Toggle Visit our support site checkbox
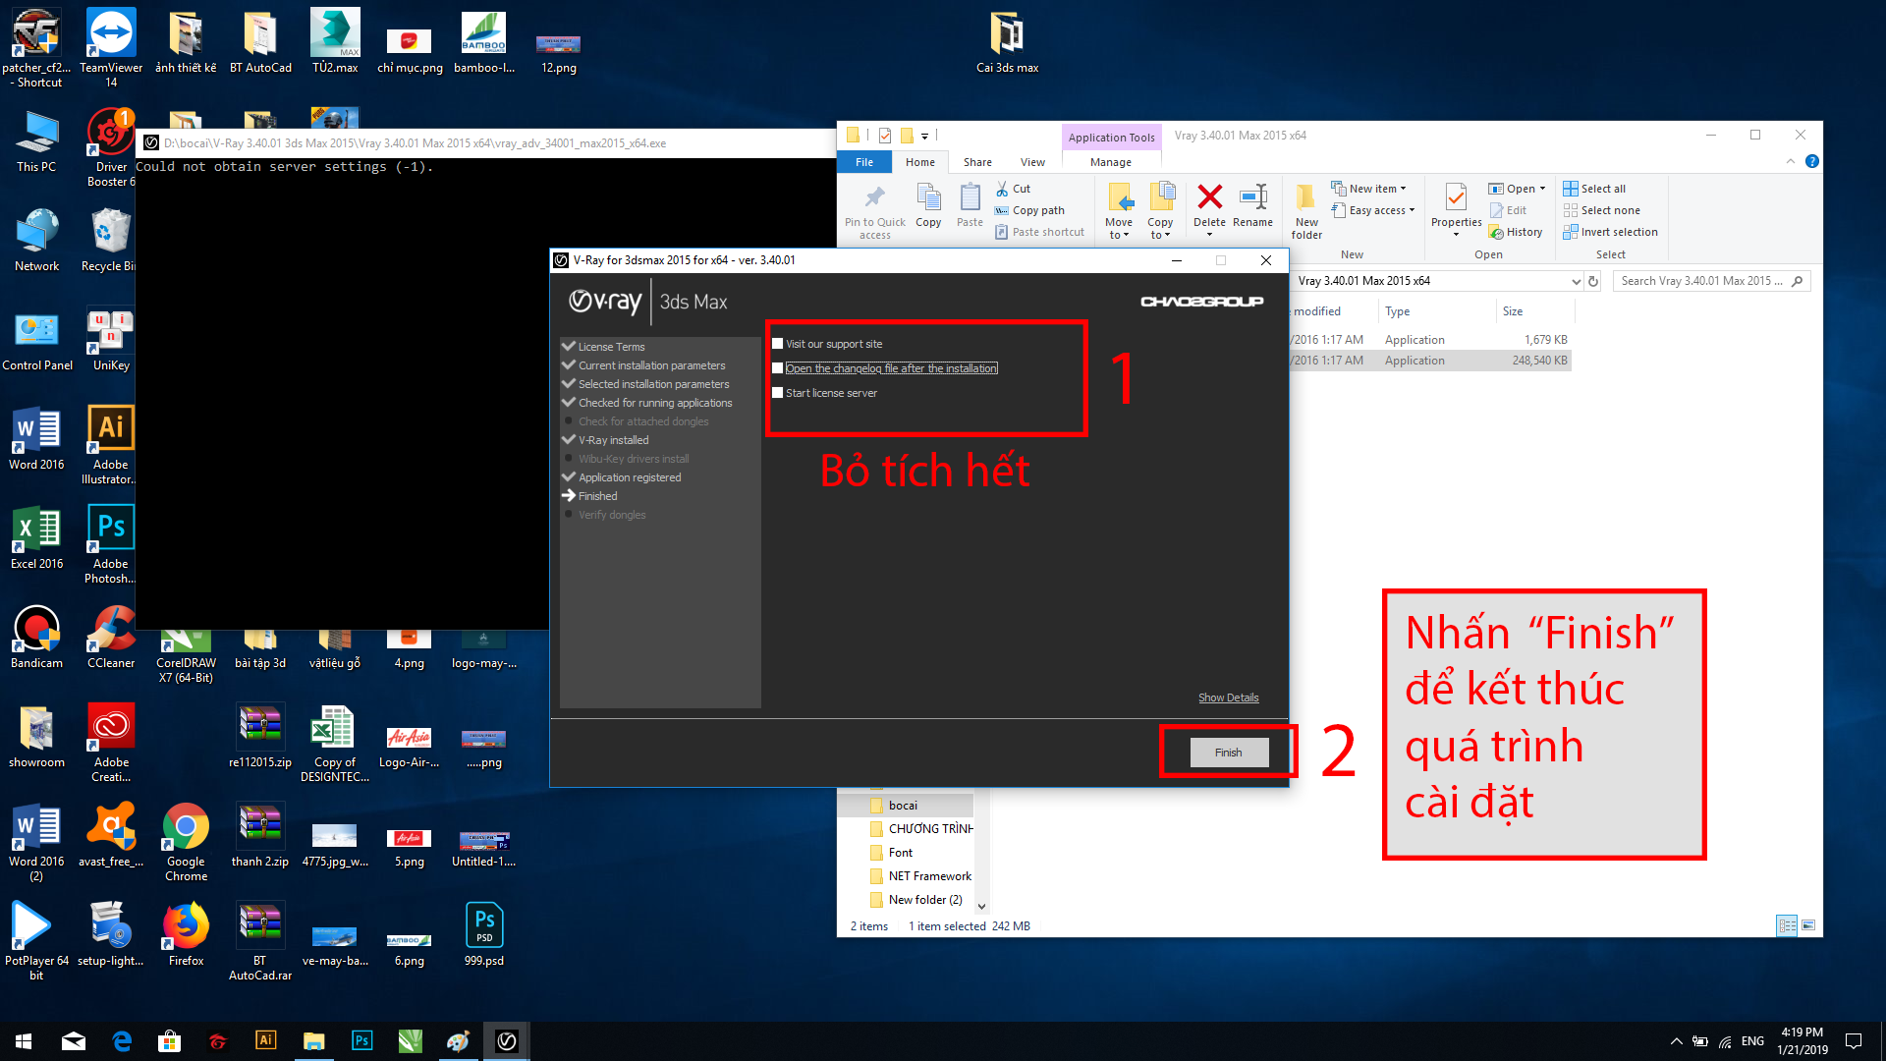This screenshot has width=1886, height=1061. (x=778, y=344)
